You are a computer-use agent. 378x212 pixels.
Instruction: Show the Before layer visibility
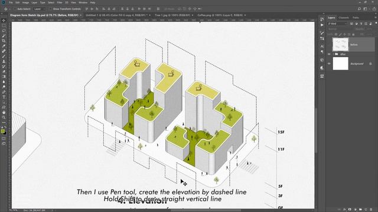[329, 45]
